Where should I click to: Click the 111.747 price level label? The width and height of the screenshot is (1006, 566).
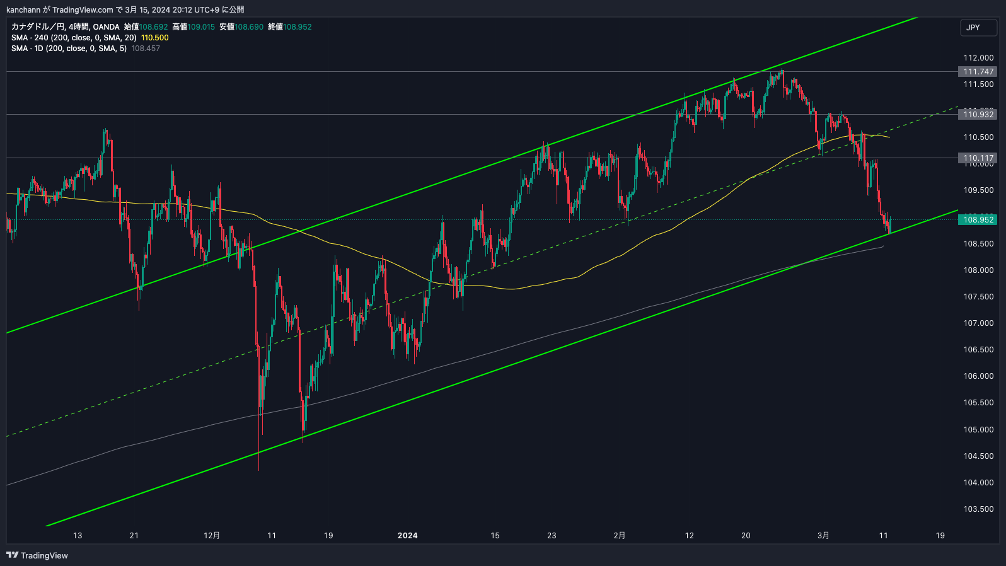(978, 72)
